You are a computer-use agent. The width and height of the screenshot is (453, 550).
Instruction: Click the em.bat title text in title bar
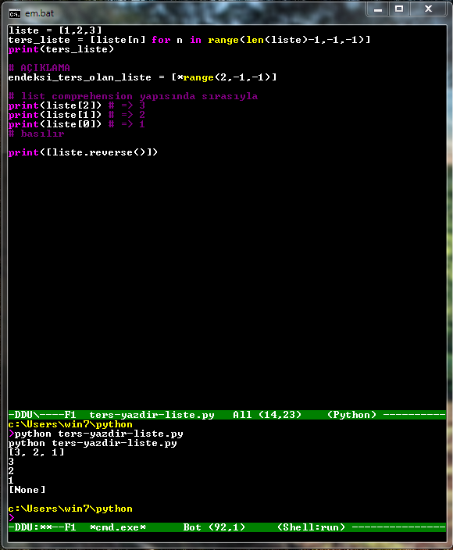[x=39, y=13]
